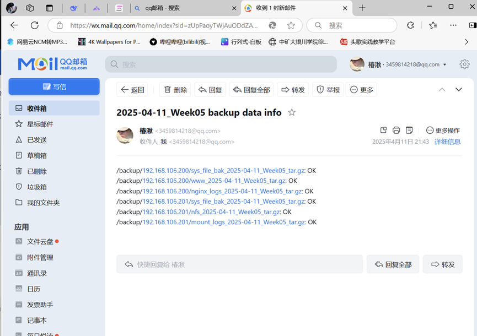Refresh the page

pos(34,25)
